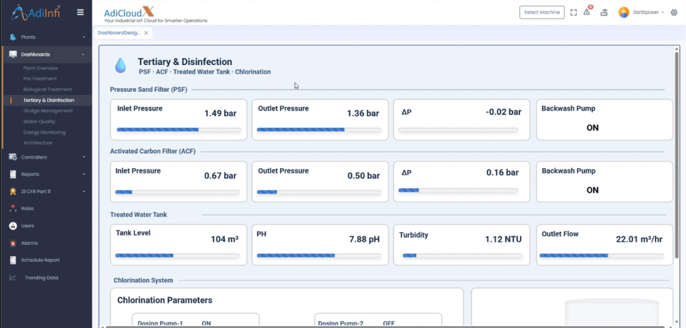The width and height of the screenshot is (686, 328).
Task: Open Energy Monitoring dashboard
Action: tap(44, 132)
